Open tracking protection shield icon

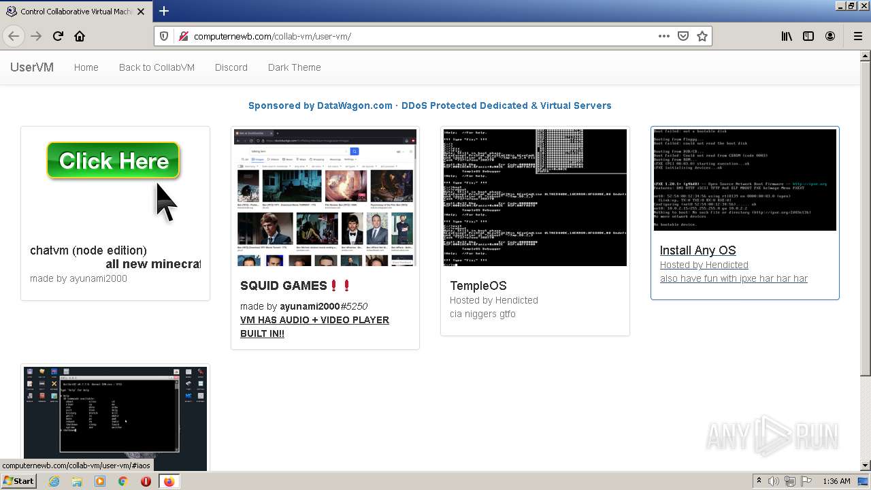click(164, 36)
